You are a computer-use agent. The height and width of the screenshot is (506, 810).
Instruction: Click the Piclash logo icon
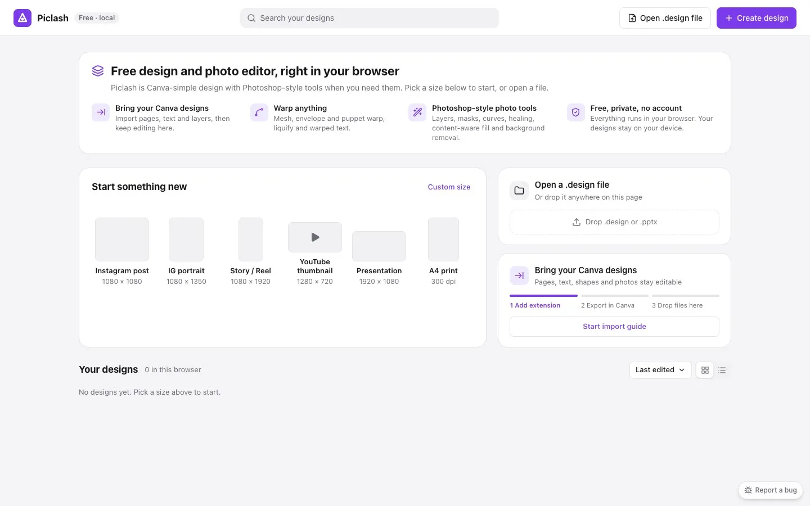(22, 18)
